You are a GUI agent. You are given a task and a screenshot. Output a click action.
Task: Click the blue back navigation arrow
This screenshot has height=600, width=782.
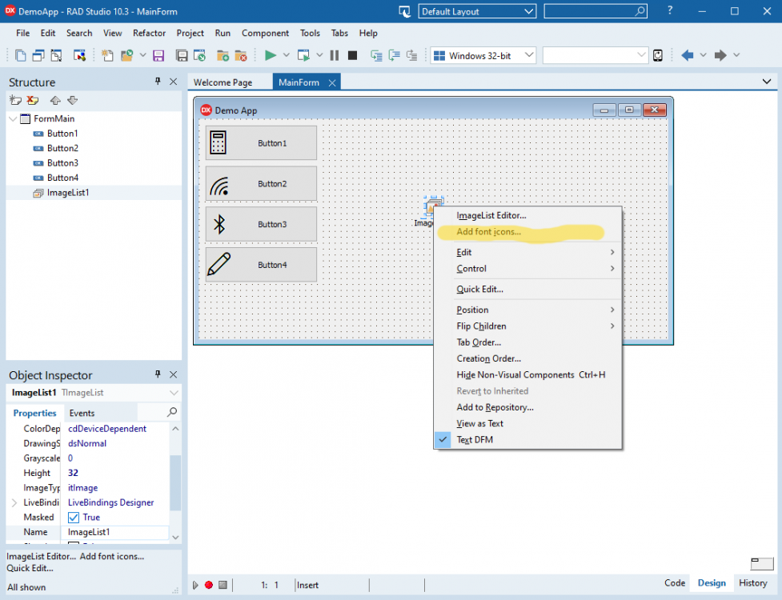pyautogui.click(x=688, y=55)
